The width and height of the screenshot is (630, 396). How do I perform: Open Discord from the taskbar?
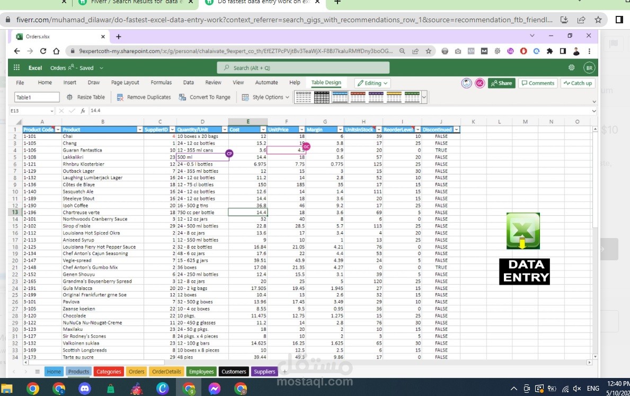click(x=84, y=389)
